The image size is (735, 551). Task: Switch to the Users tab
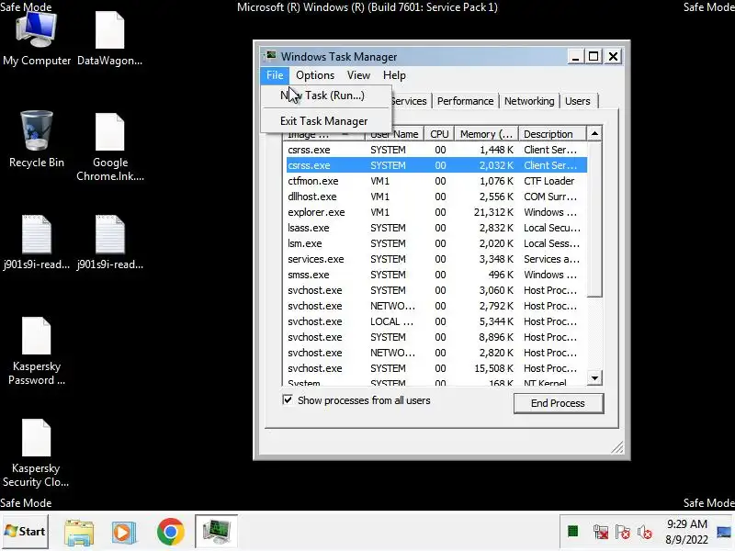coord(578,101)
